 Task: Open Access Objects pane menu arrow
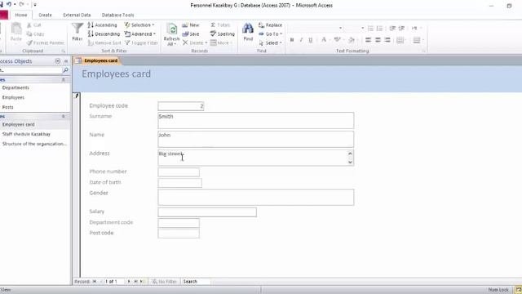point(58,61)
